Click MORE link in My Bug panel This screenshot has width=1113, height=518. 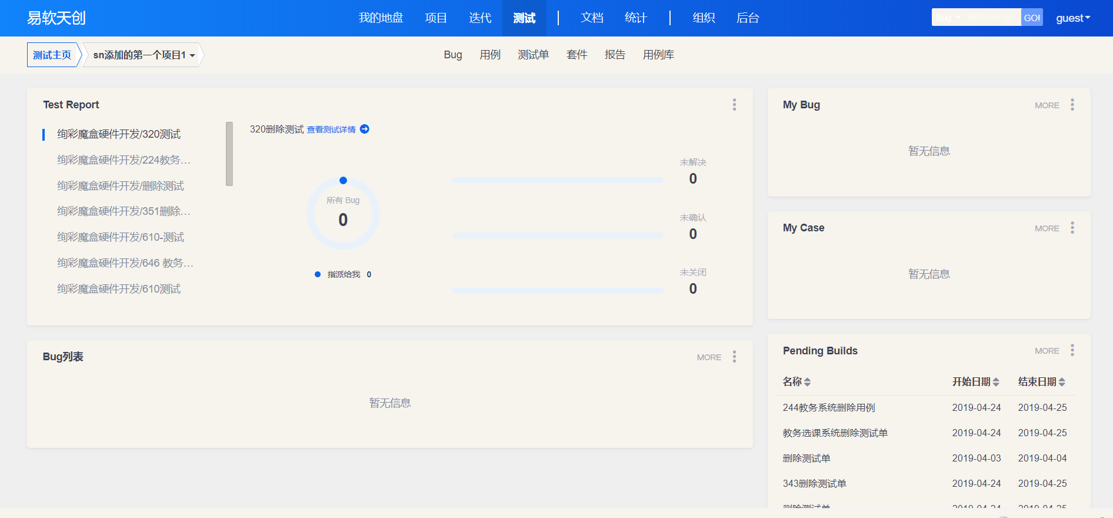1047,105
